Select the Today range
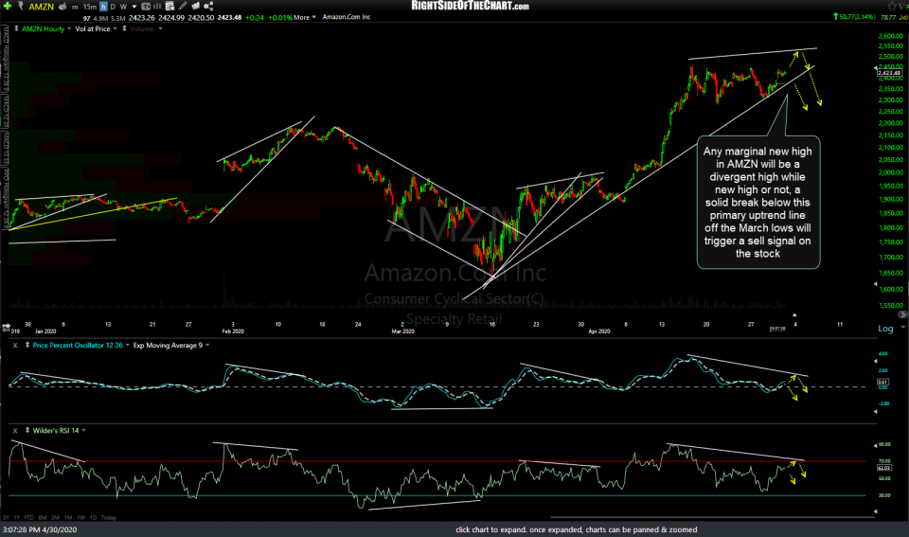This screenshot has height=537, width=909. (108, 517)
